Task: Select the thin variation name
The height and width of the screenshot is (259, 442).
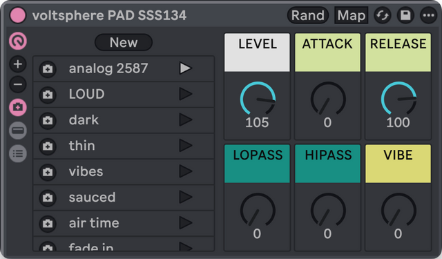Action: (x=81, y=146)
